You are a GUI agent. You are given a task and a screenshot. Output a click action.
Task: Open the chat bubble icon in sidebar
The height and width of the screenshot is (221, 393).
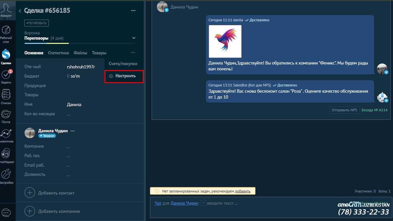[6, 212]
